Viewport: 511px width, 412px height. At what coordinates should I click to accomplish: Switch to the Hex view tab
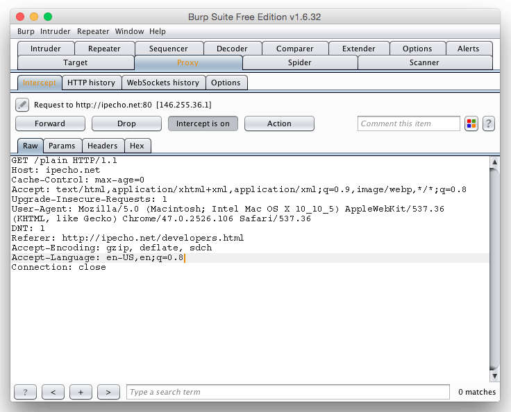click(137, 146)
